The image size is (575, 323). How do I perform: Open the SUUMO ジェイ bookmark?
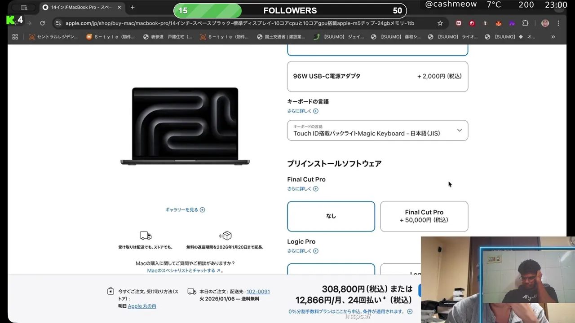(339, 37)
